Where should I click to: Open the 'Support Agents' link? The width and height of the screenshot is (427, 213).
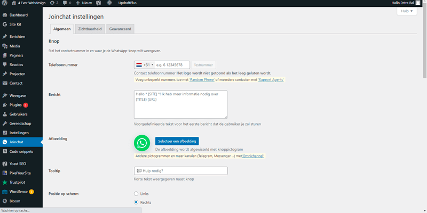(271, 79)
